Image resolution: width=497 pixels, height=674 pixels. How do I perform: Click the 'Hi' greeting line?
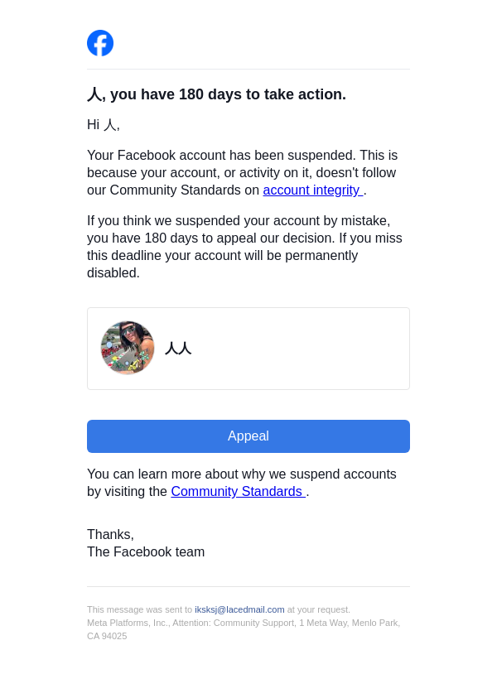click(x=104, y=125)
